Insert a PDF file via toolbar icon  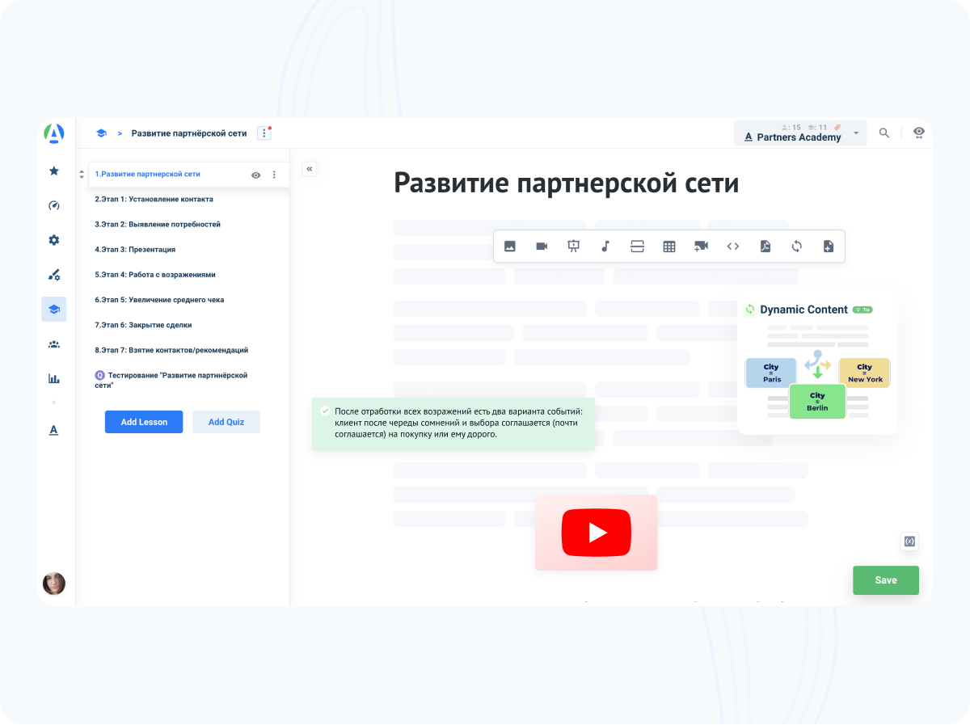(765, 247)
